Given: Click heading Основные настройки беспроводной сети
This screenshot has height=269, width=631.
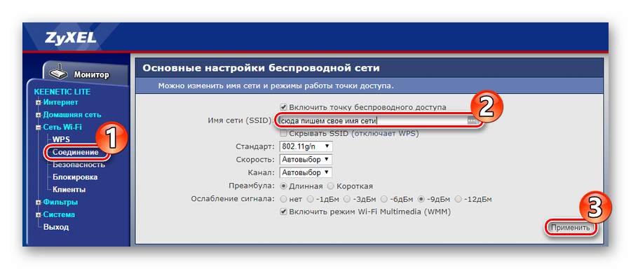Looking at the screenshot, I should [262, 68].
